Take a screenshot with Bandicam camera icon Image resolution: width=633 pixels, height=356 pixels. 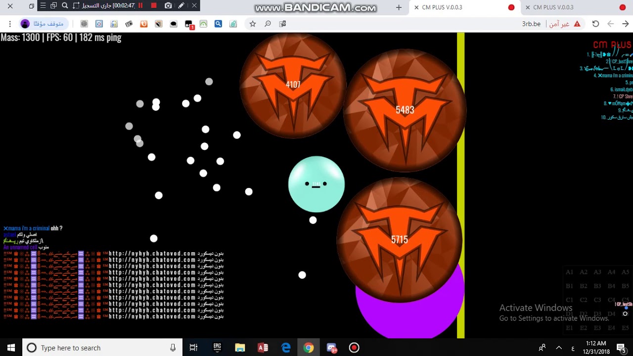[168, 6]
